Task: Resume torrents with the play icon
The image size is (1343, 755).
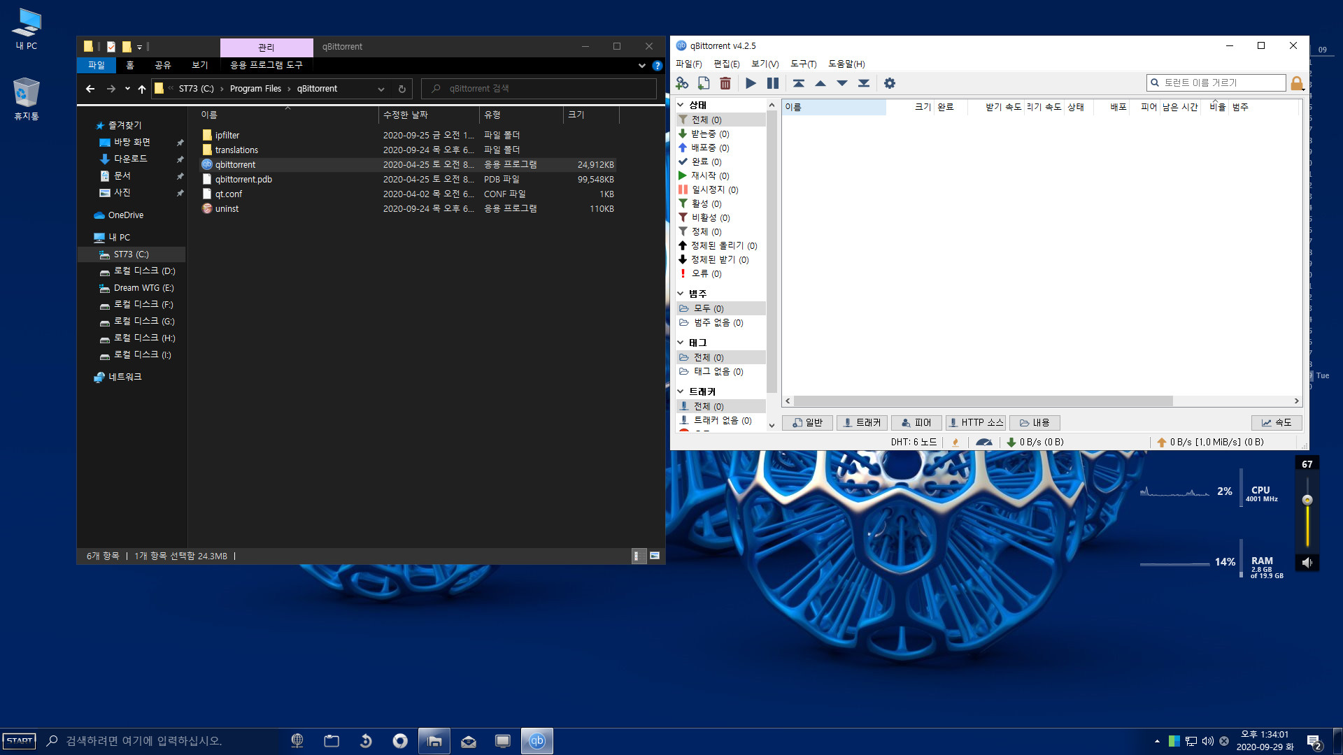Action: [751, 83]
